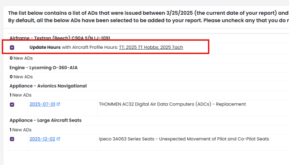Click 1 New ADs under Large Aircraft Seats

click(x=21, y=130)
